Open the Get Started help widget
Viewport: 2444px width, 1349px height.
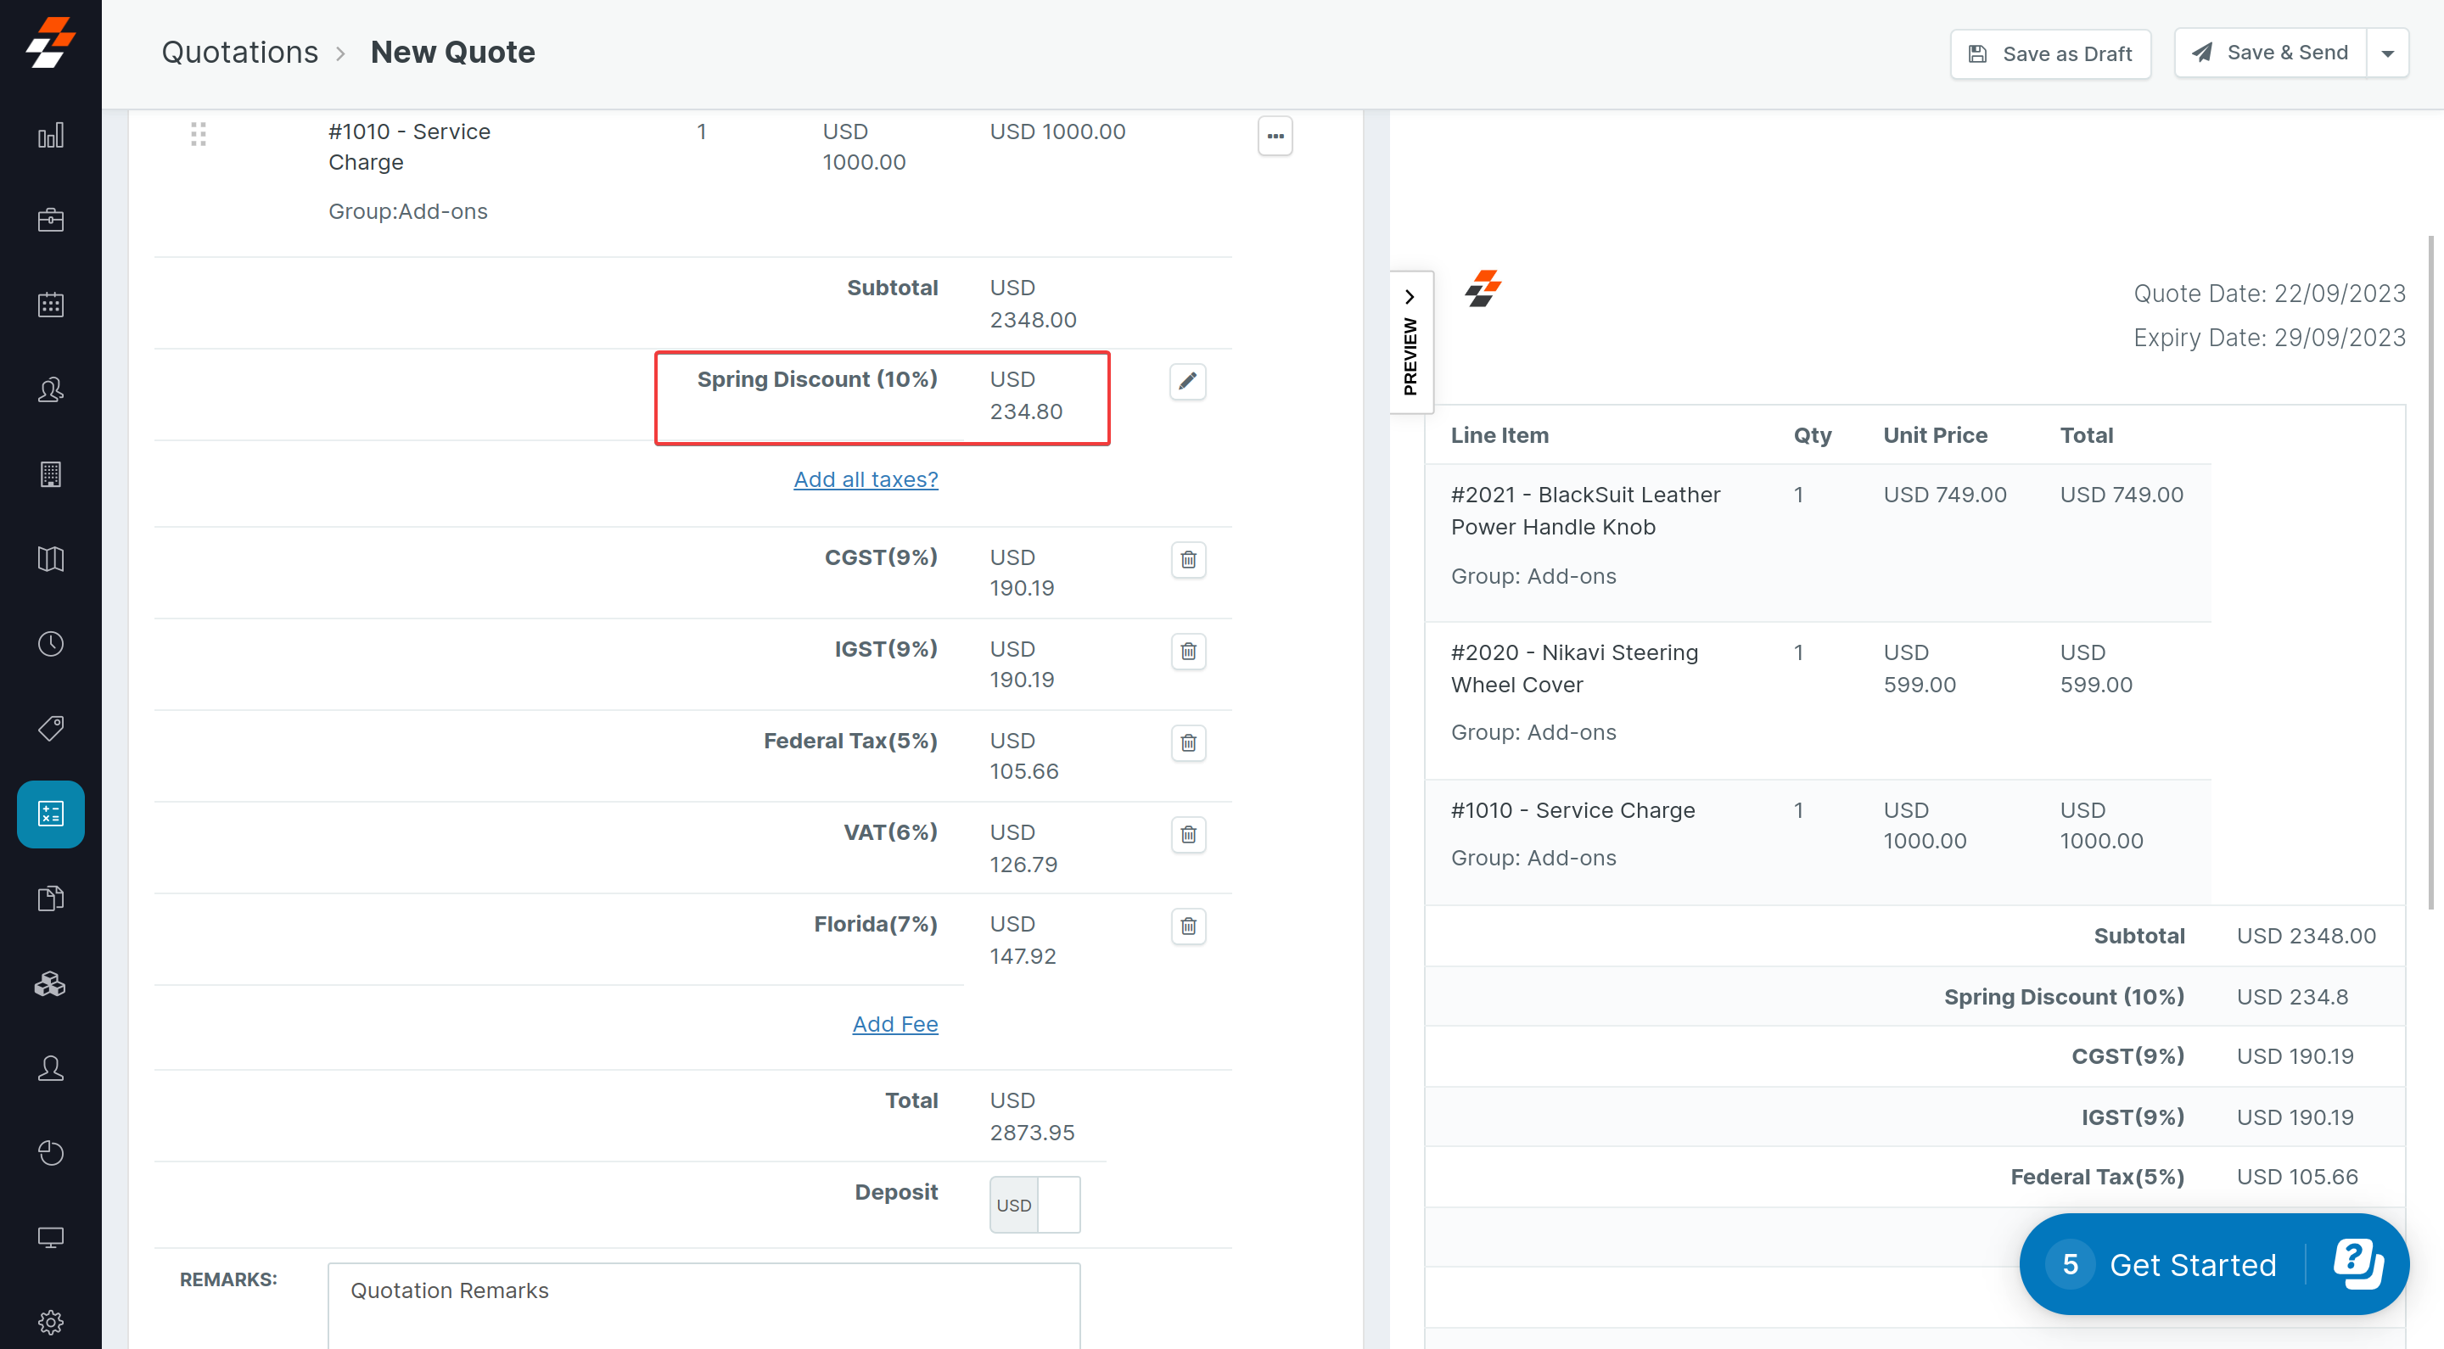2192,1264
